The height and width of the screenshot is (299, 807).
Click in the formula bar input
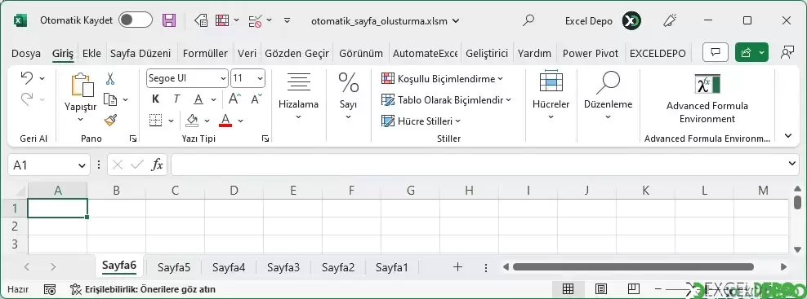pos(479,165)
